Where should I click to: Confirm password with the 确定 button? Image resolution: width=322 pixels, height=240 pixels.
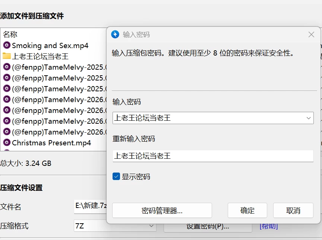pos(247,211)
